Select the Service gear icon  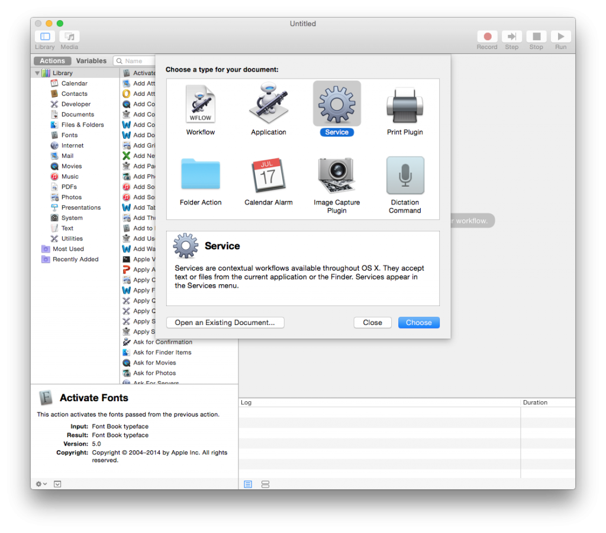(x=337, y=104)
